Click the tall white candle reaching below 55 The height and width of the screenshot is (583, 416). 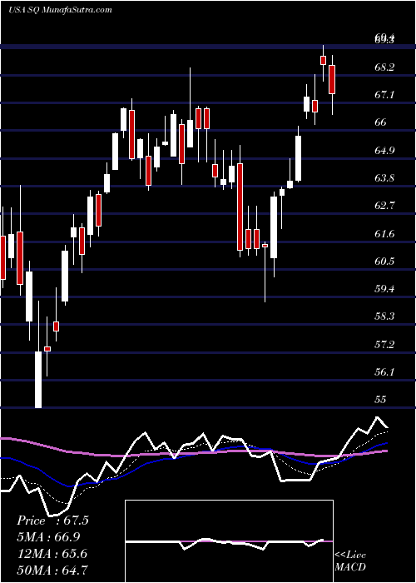pyautogui.click(x=38, y=379)
